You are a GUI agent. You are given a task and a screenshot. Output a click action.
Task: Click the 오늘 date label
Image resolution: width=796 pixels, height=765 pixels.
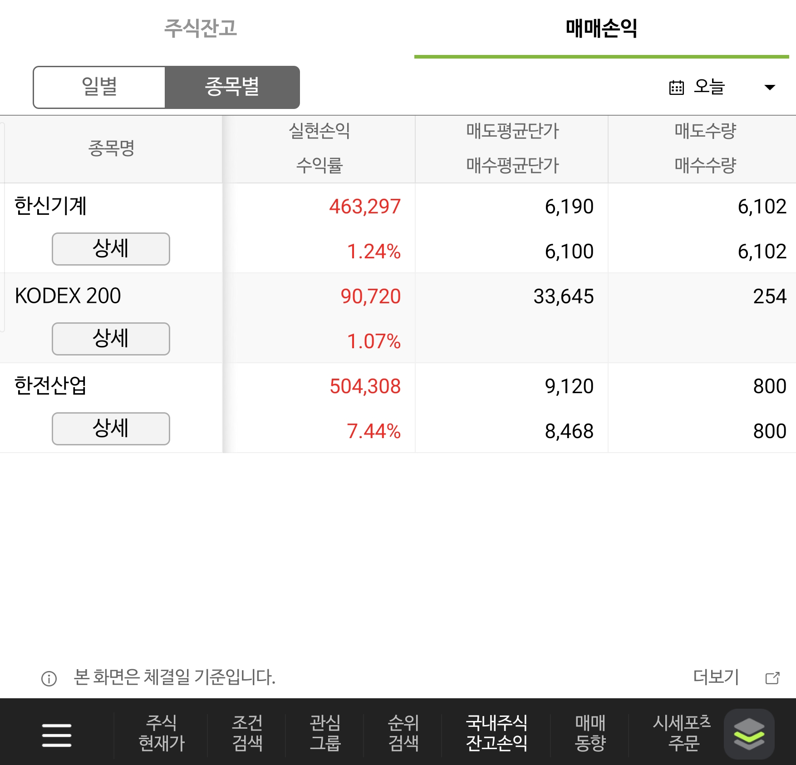coord(709,87)
